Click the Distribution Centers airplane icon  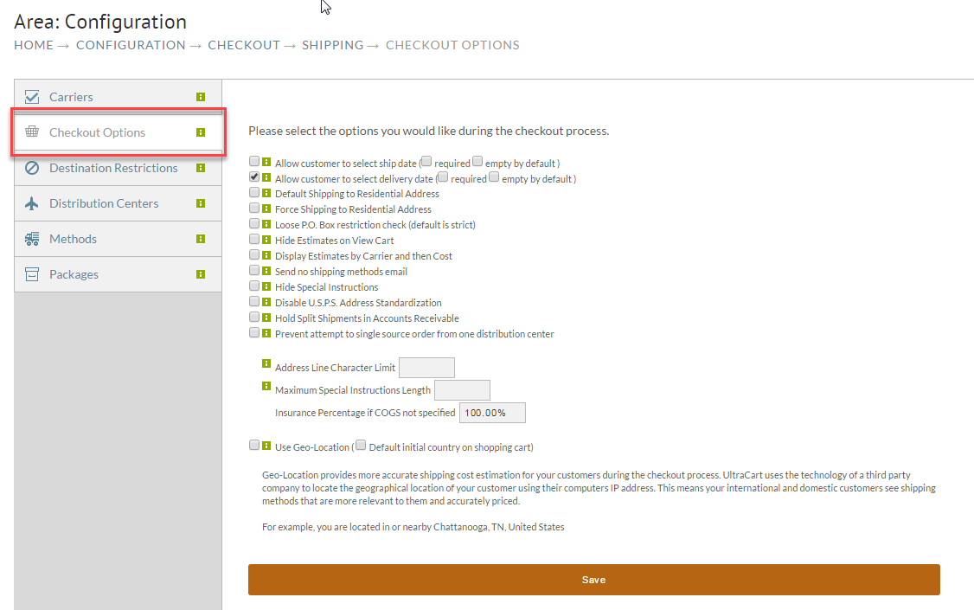[x=32, y=203]
